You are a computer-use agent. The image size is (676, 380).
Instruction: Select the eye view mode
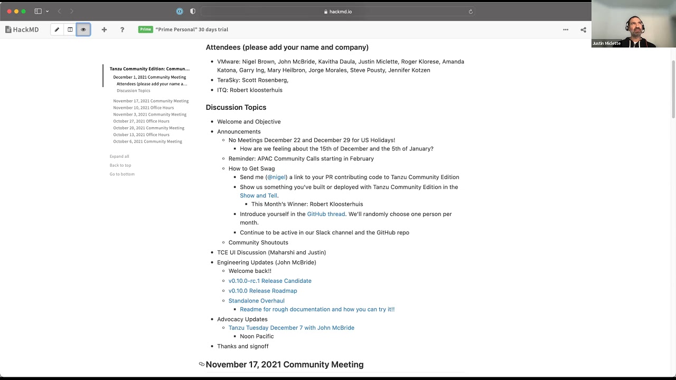(x=83, y=30)
